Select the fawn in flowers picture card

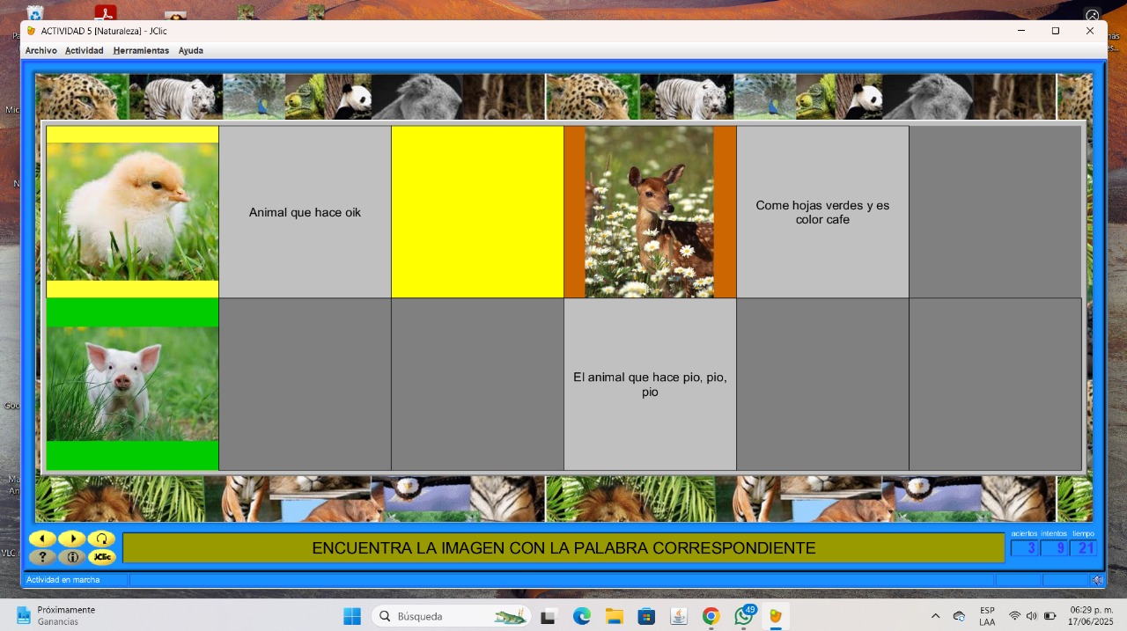(x=650, y=212)
